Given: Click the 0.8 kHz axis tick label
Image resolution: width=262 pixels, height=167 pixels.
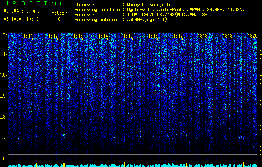Looking at the screenshot, I should [3, 117].
